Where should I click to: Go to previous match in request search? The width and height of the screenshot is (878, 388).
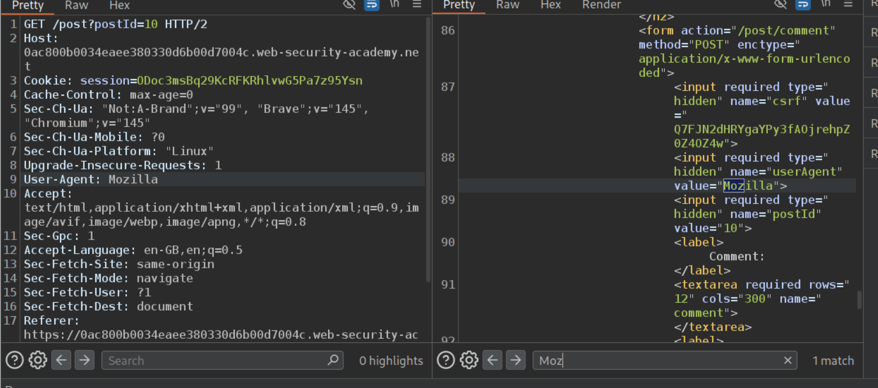62,360
